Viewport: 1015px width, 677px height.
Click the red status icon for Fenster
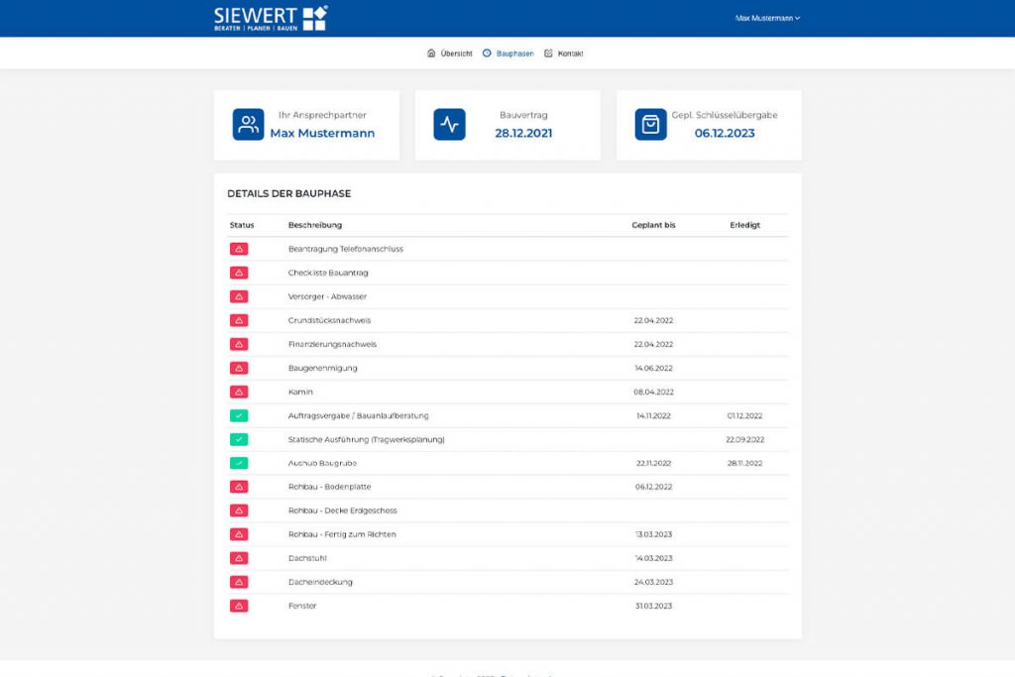click(x=239, y=607)
